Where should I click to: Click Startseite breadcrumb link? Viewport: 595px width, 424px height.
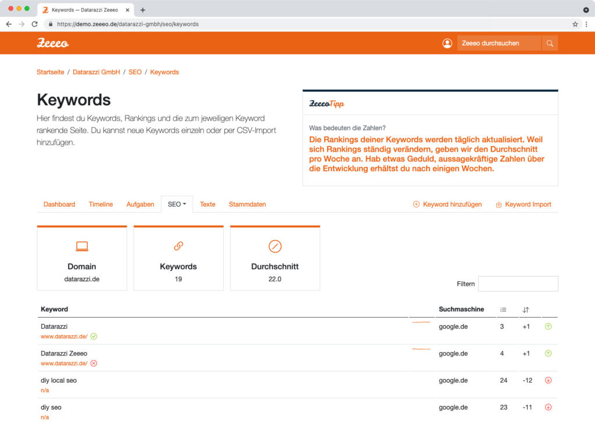pos(51,72)
